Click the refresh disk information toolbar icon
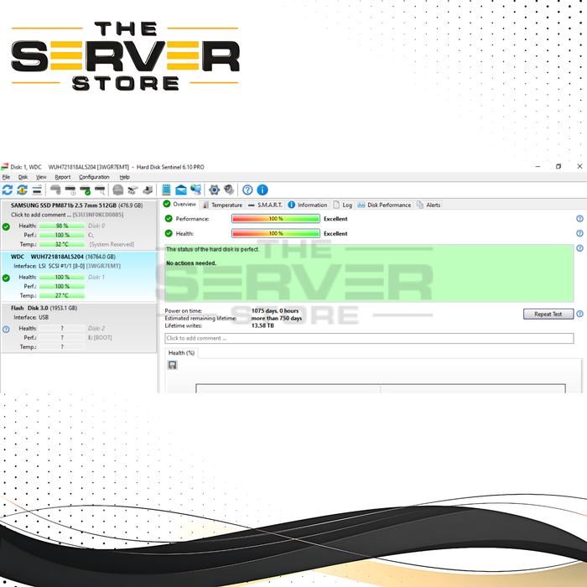 (x=8, y=190)
